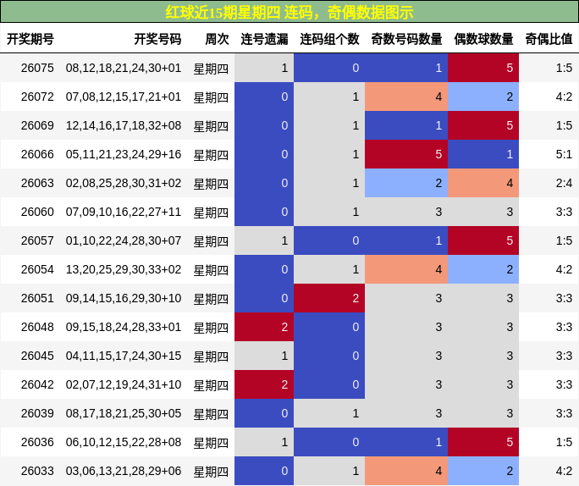
Task: Click winning numbers 01,10,22,24,28,30+07
Action: pos(124,240)
